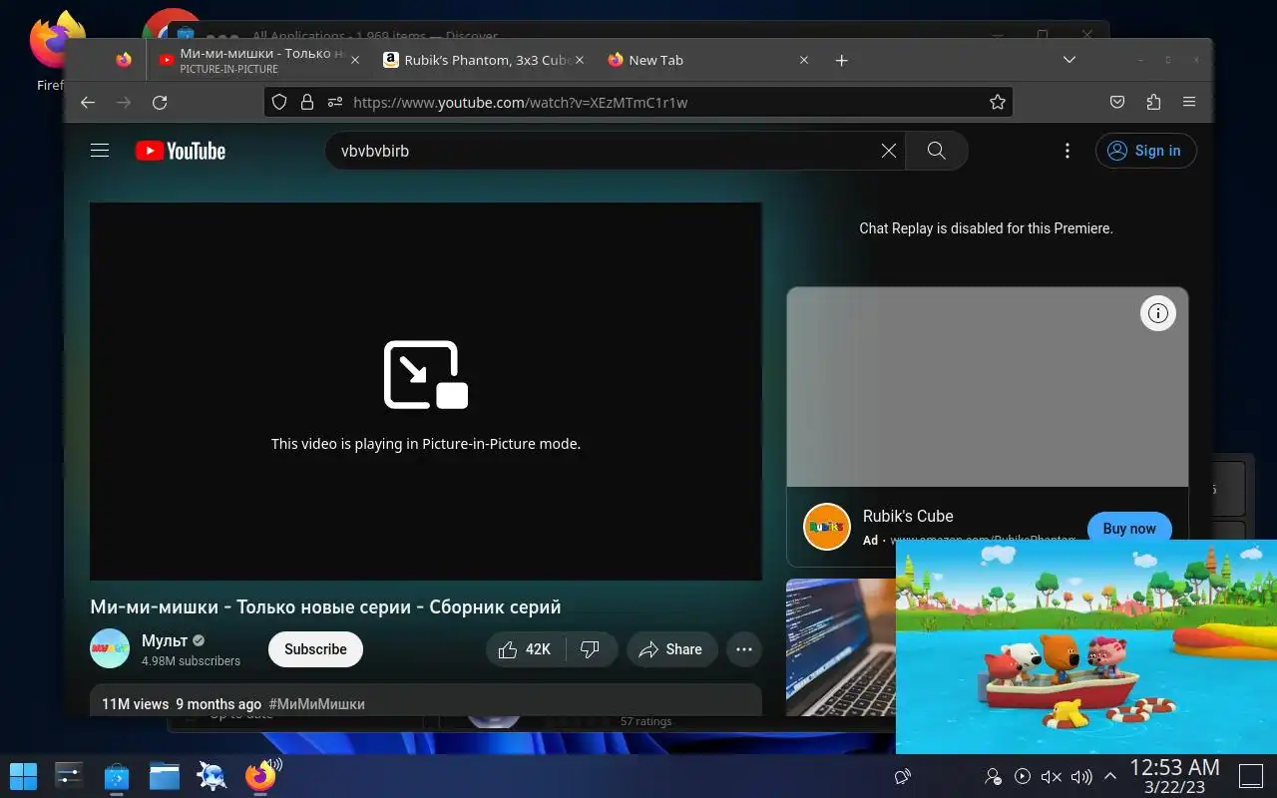The width and height of the screenshot is (1277, 798).
Task: Toggle the muted audio tray icon
Action: tap(1052, 776)
